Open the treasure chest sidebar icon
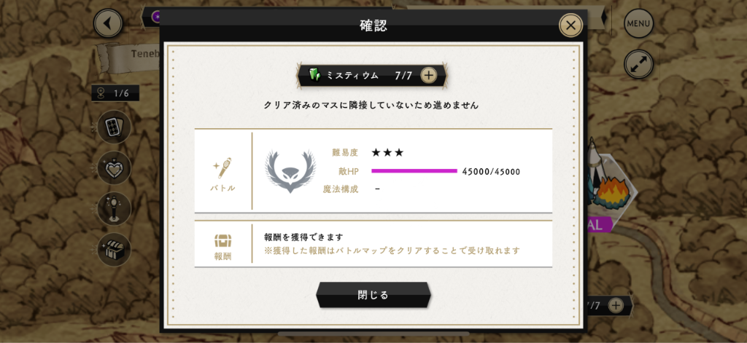 pyautogui.click(x=115, y=249)
